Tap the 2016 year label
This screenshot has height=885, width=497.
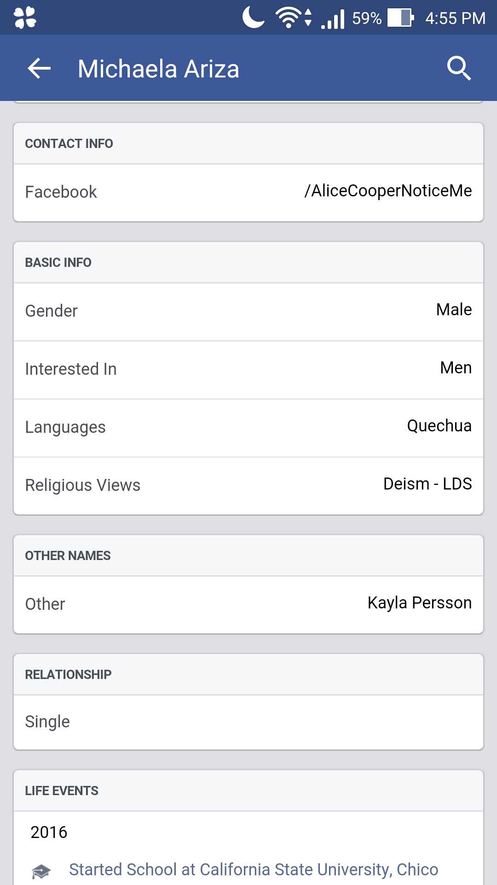click(49, 832)
